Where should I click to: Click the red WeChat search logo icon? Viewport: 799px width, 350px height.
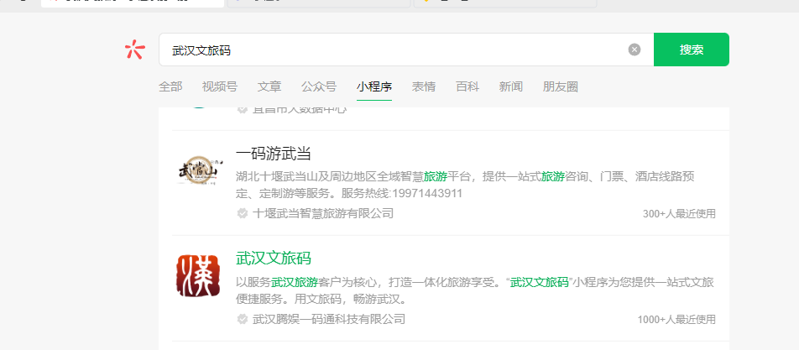coord(135,50)
